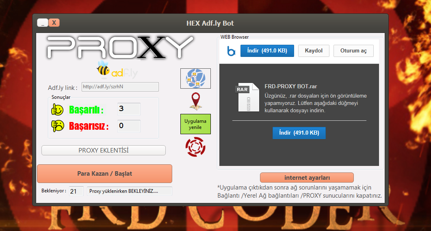Open the PROXY EKLENTİSİ button

click(x=104, y=150)
